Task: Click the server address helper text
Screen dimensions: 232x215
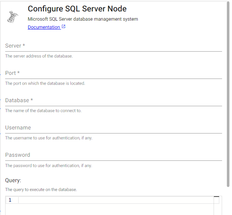Action: click(39, 56)
